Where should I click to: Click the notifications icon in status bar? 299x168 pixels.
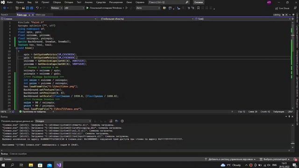[x=295, y=159]
